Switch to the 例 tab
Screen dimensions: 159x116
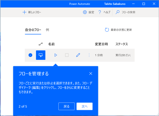coord(47,30)
